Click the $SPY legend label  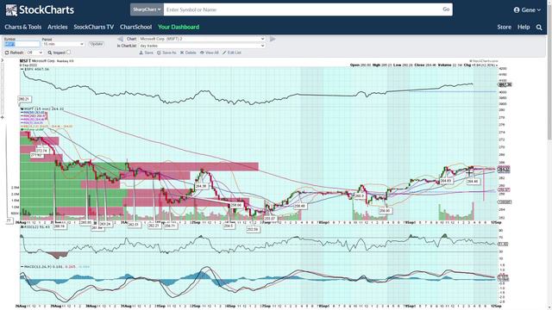(36, 69)
